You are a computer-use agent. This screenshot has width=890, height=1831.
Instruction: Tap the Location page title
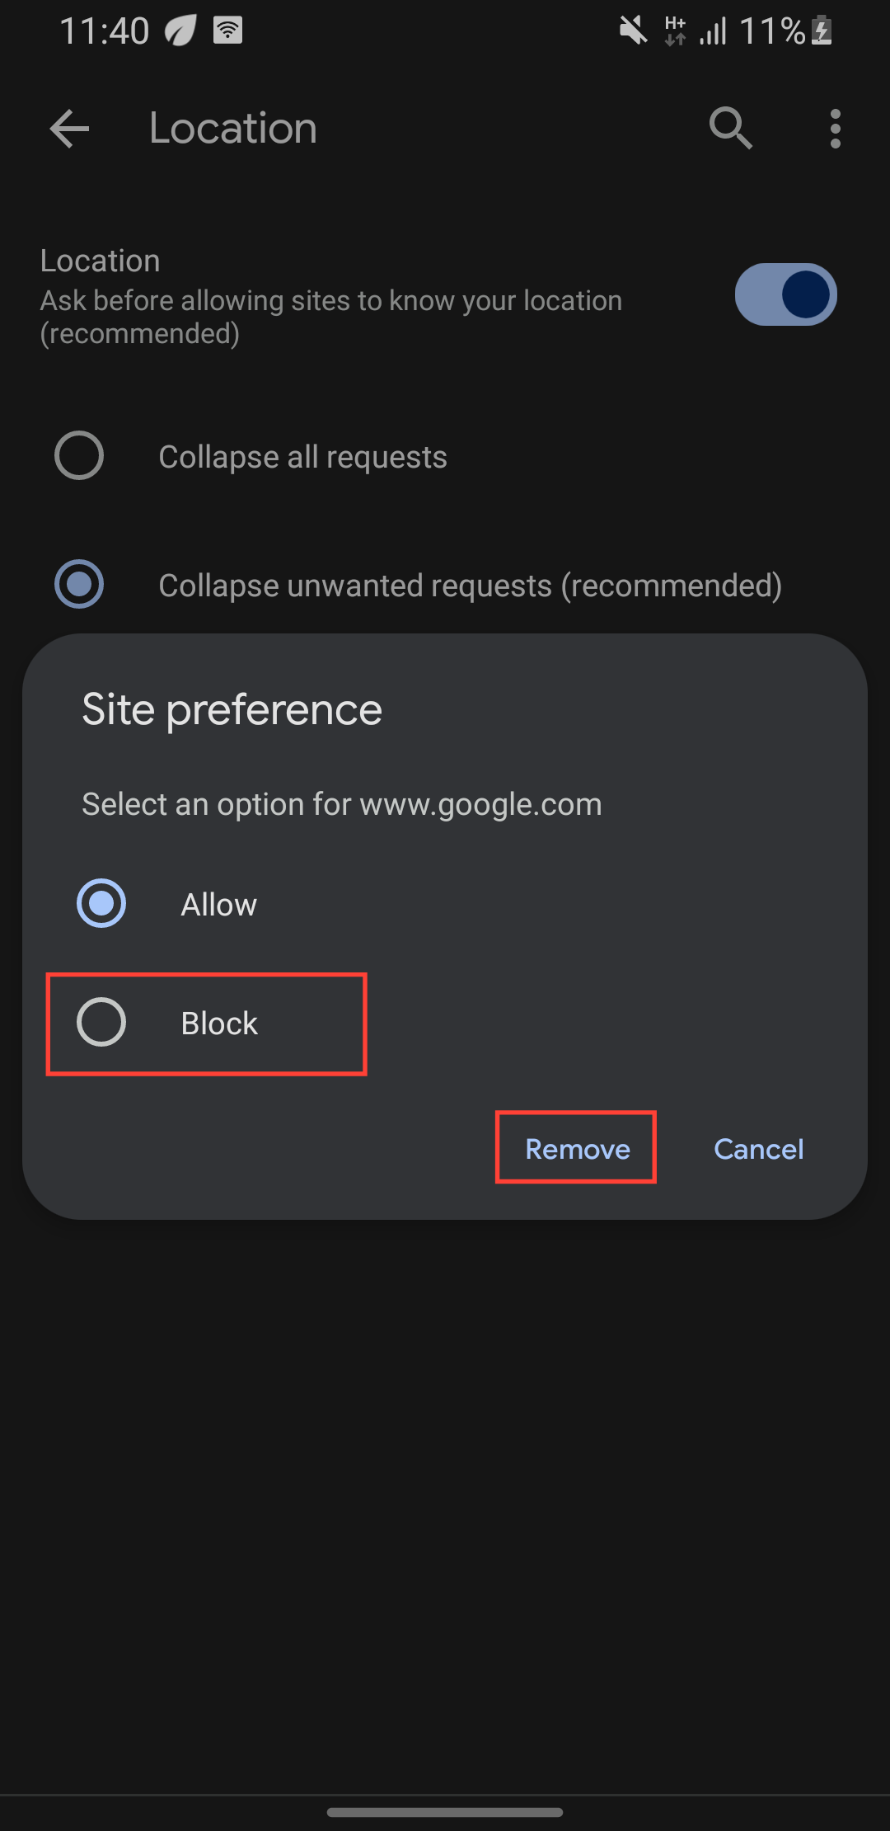233,129
